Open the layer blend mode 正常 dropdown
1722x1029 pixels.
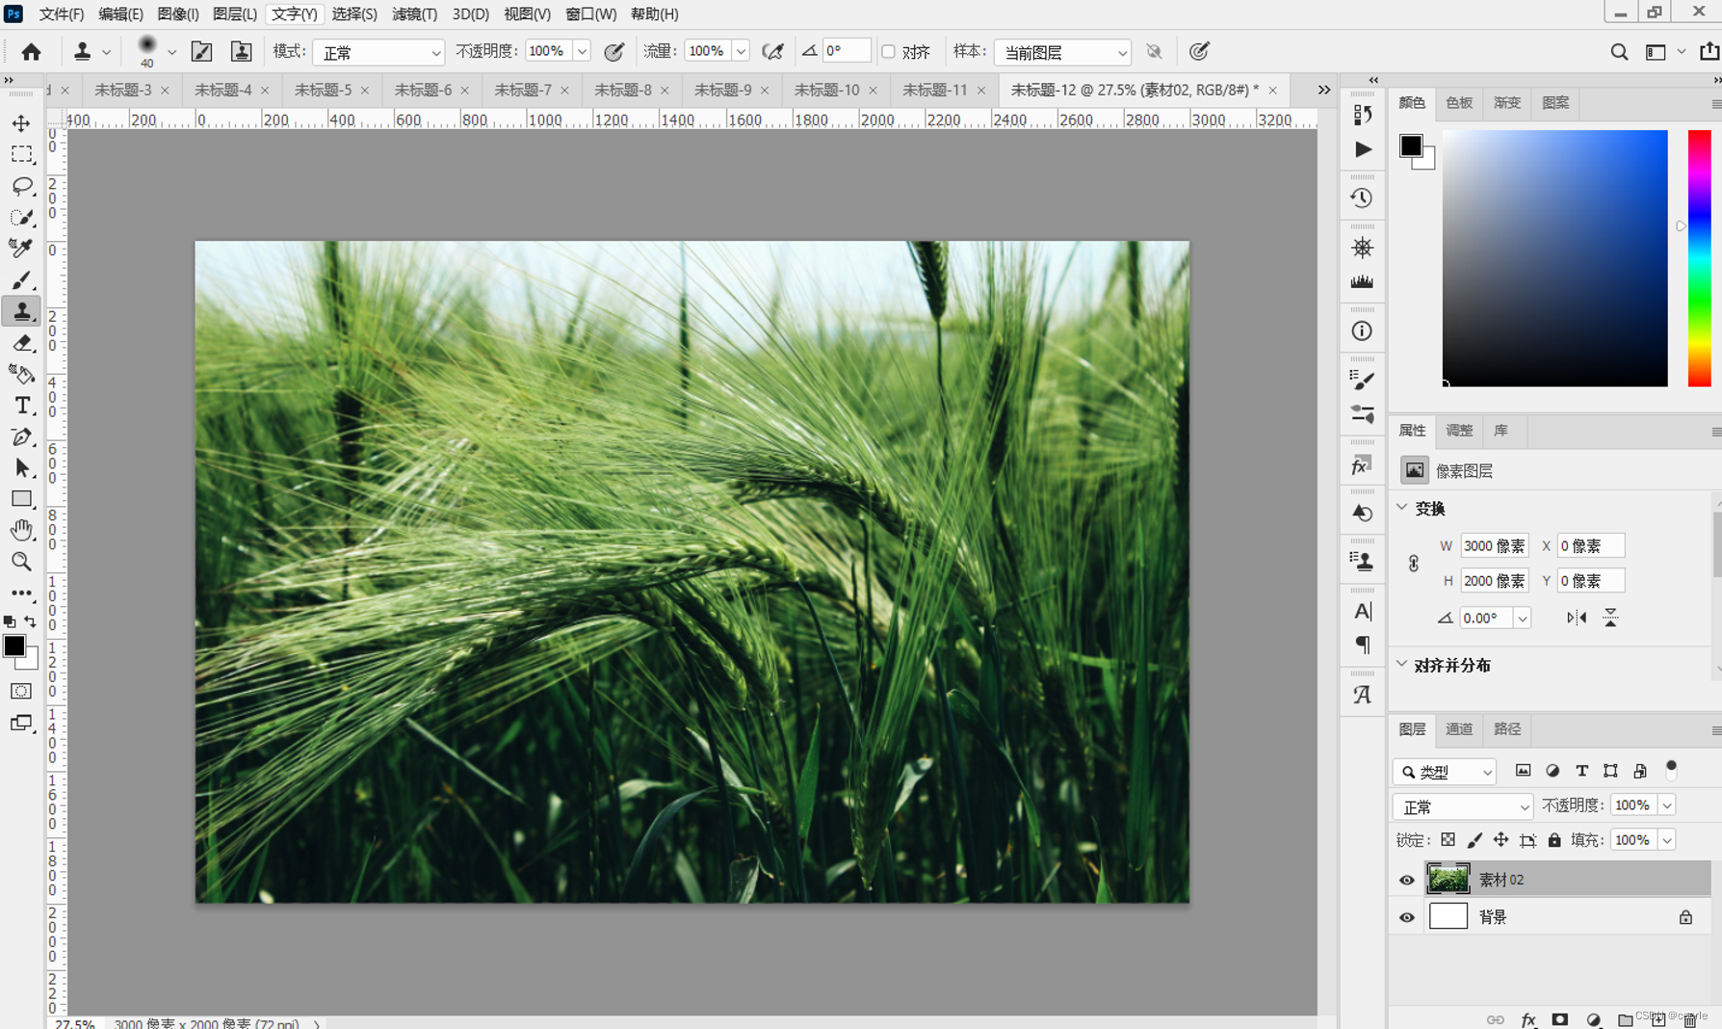click(1462, 806)
